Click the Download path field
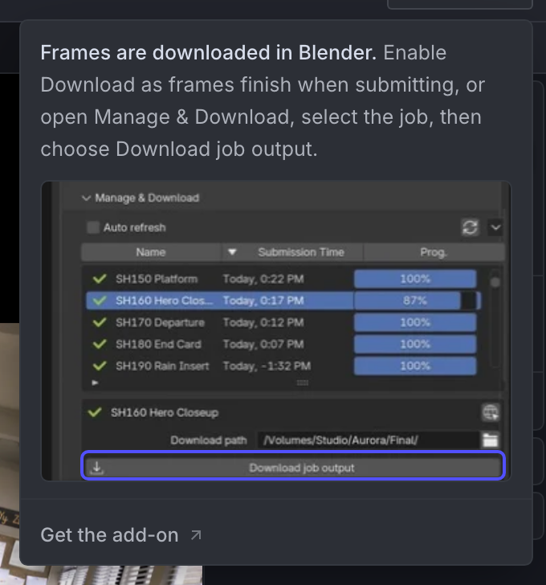 click(368, 440)
